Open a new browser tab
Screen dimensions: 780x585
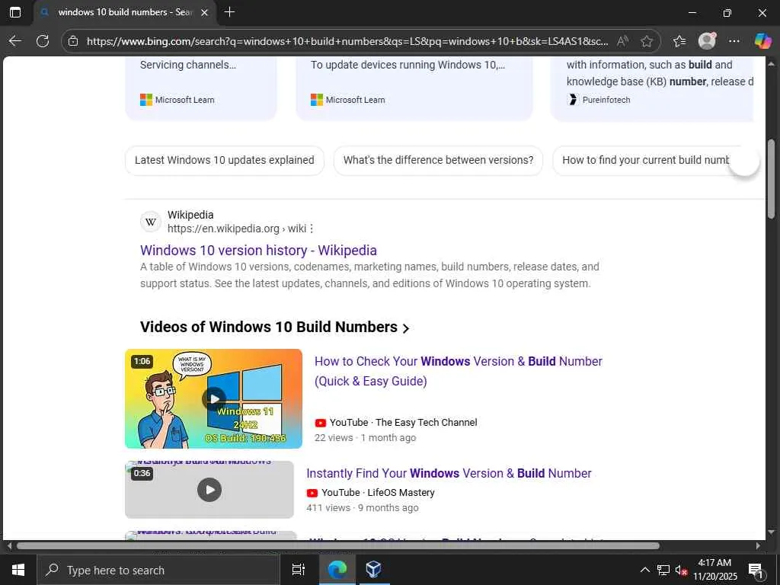(229, 12)
